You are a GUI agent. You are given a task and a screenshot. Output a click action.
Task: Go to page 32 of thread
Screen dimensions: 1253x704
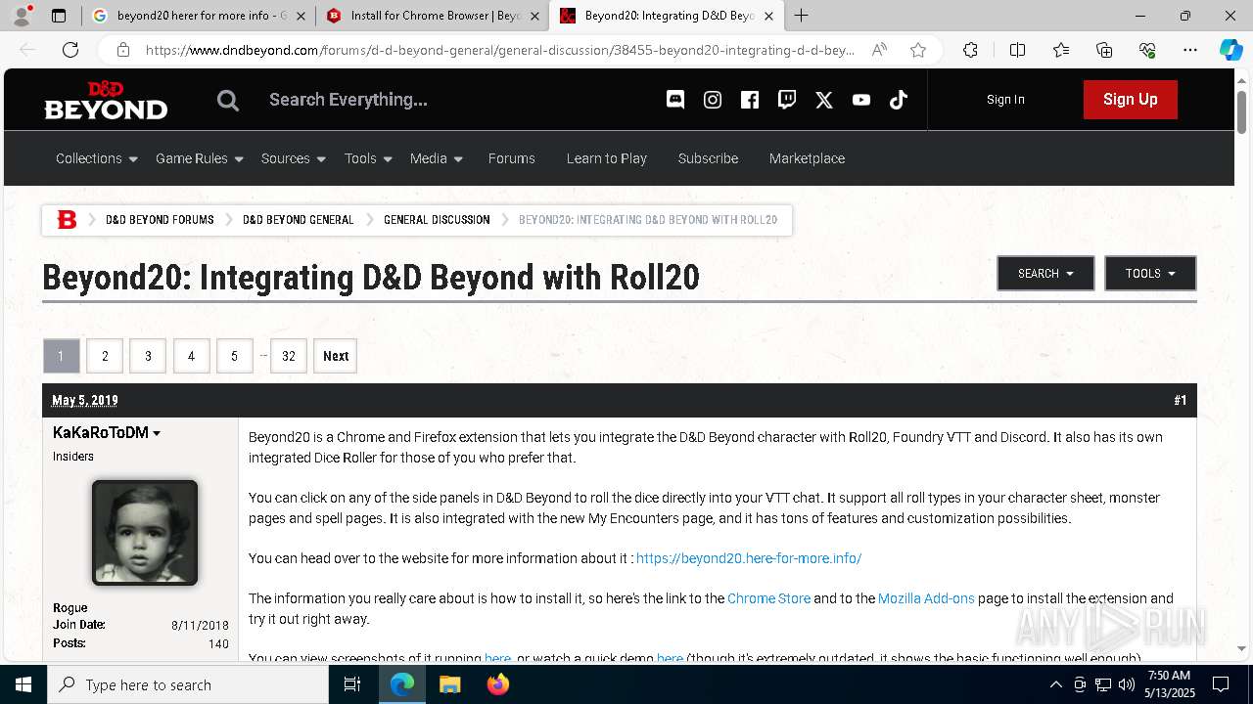(x=289, y=356)
